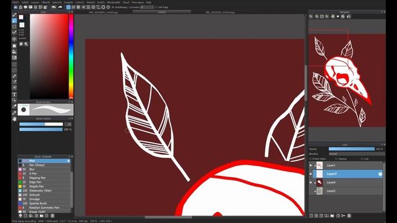Hide Layer1 with its visibility dot
Image resolution: width=397 pixels, height=223 pixels.
pyautogui.click(x=311, y=165)
